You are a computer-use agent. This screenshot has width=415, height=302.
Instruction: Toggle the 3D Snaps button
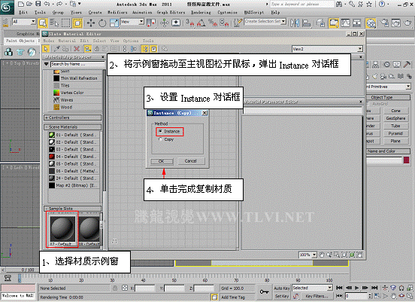(189, 23)
